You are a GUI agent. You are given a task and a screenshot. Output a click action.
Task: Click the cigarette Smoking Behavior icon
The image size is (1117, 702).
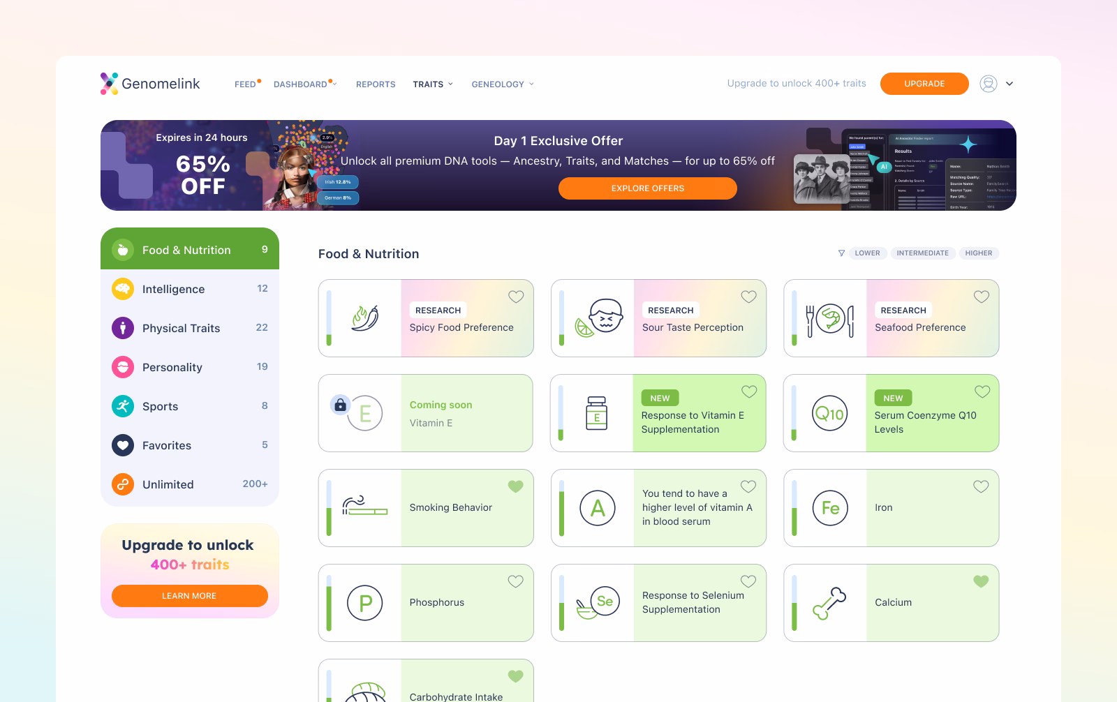(x=364, y=506)
